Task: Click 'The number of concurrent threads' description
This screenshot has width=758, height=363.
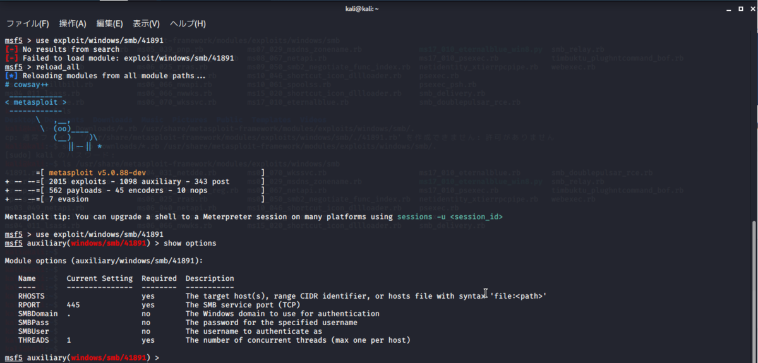Action: [x=298, y=340]
